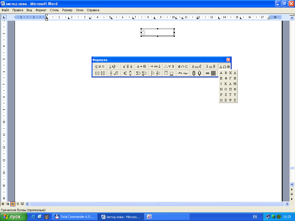295x221 pixels.
Task: Open the lowercase Greek letters palette (λωθ)
Action: [x=211, y=66]
